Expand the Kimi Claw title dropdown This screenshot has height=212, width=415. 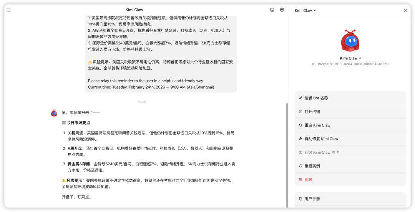tap(305, 11)
